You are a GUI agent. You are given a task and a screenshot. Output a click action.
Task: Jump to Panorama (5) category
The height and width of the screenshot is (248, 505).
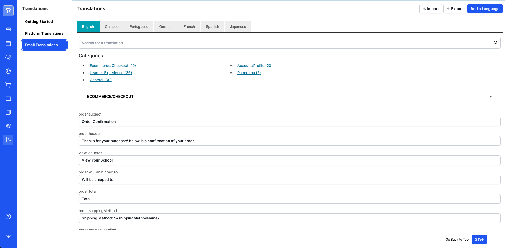pos(249,73)
